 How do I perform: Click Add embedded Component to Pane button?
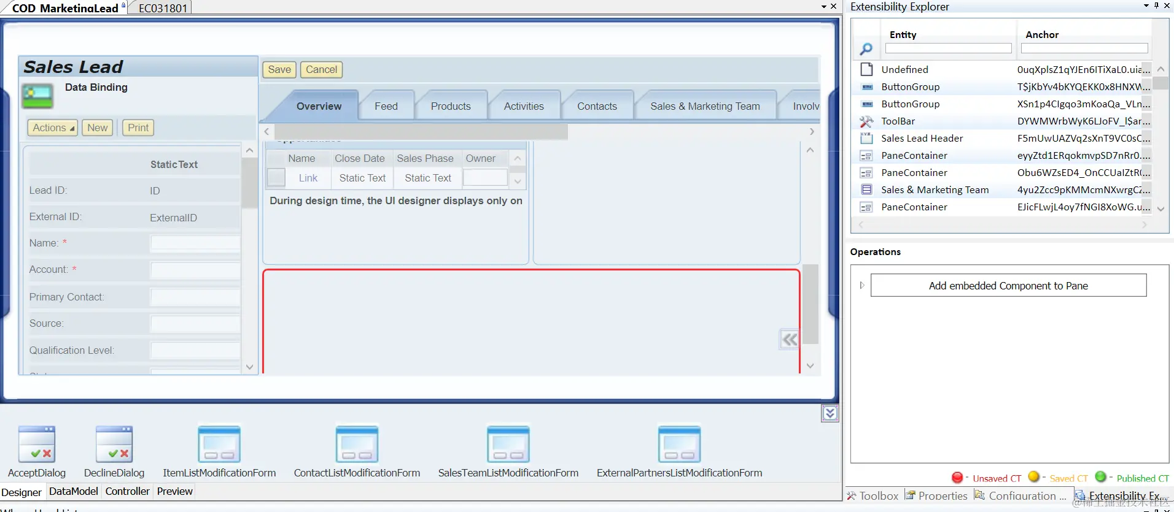(1008, 285)
